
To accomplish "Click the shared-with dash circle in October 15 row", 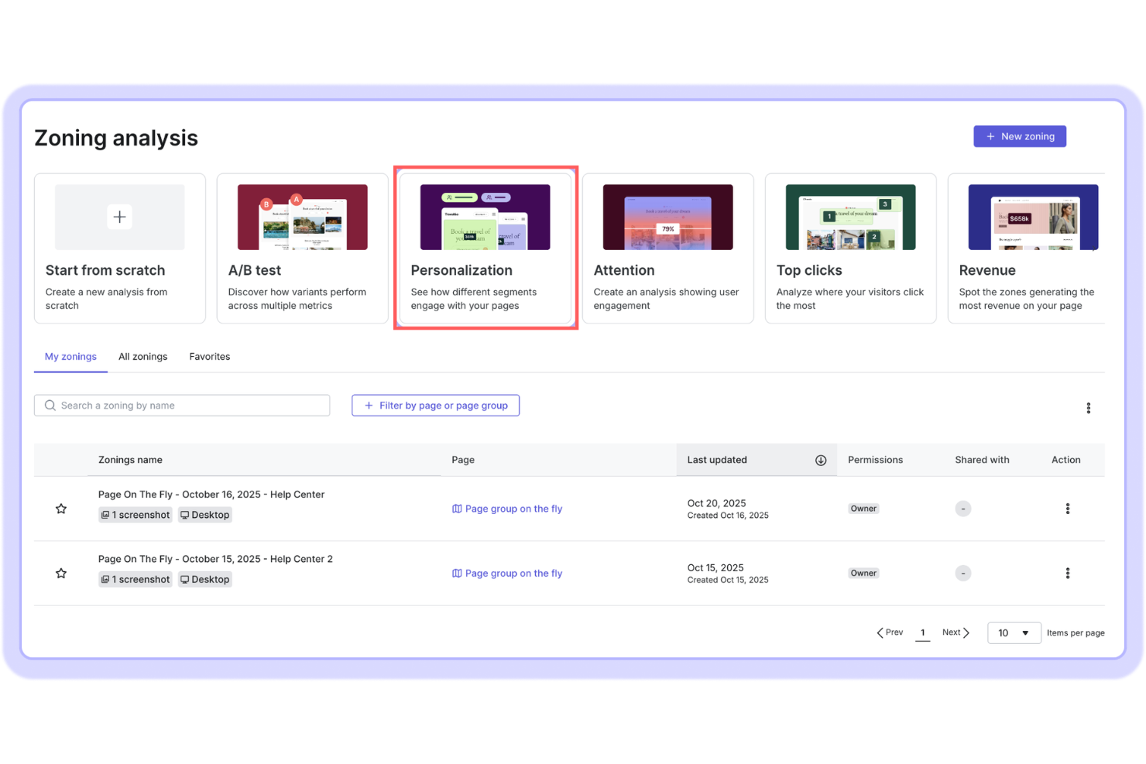I will point(962,574).
